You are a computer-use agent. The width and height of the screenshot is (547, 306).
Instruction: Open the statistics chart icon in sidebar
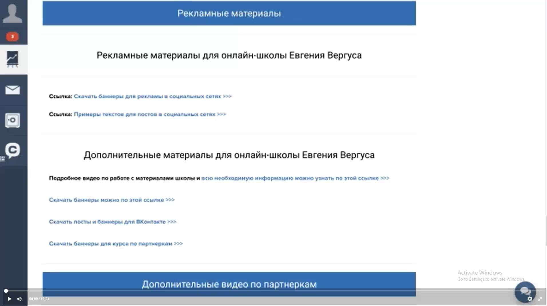13,59
